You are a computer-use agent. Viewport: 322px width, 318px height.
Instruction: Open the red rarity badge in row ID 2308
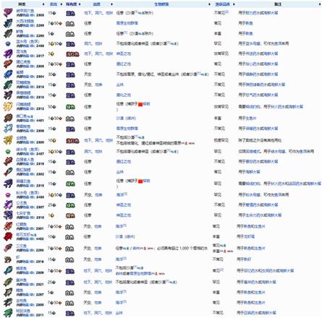(x=72, y=141)
